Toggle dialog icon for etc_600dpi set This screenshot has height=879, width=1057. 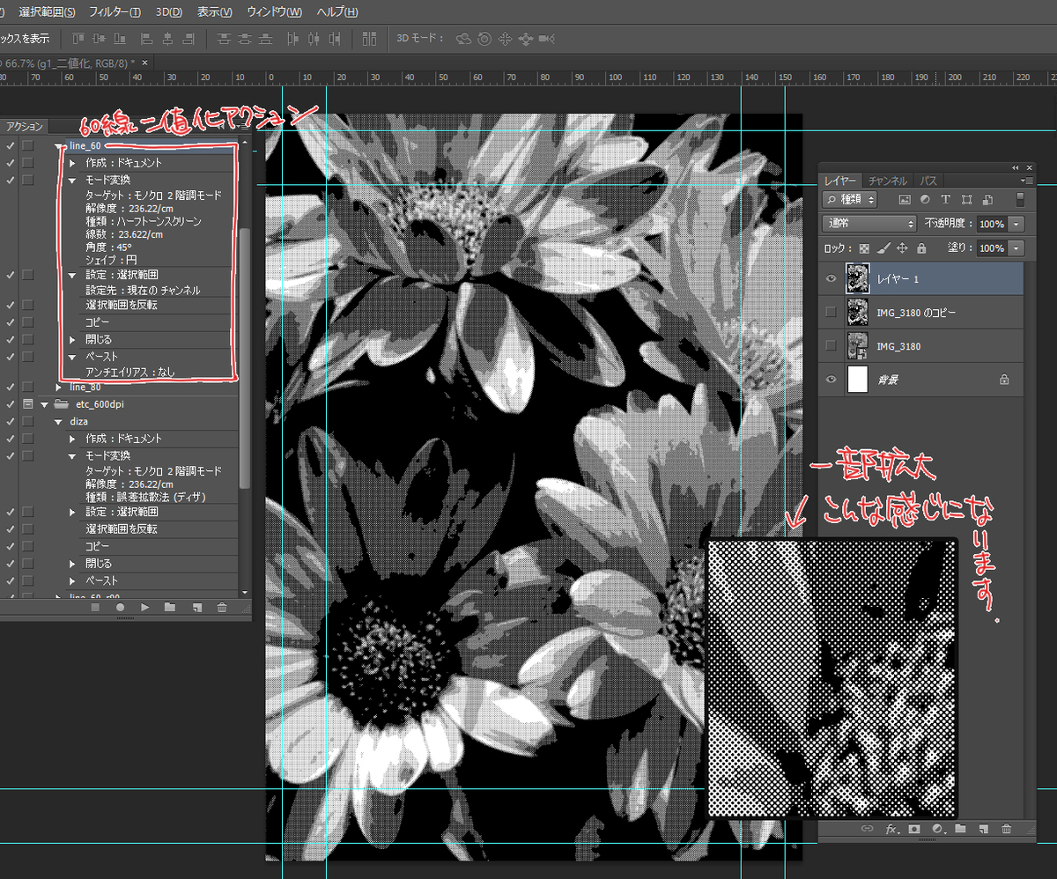point(28,404)
